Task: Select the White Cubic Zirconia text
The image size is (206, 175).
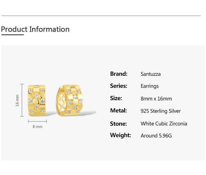Action: 164,124
